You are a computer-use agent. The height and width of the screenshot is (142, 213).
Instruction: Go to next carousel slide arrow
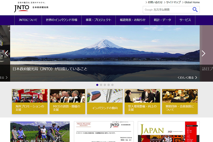coord(203,53)
